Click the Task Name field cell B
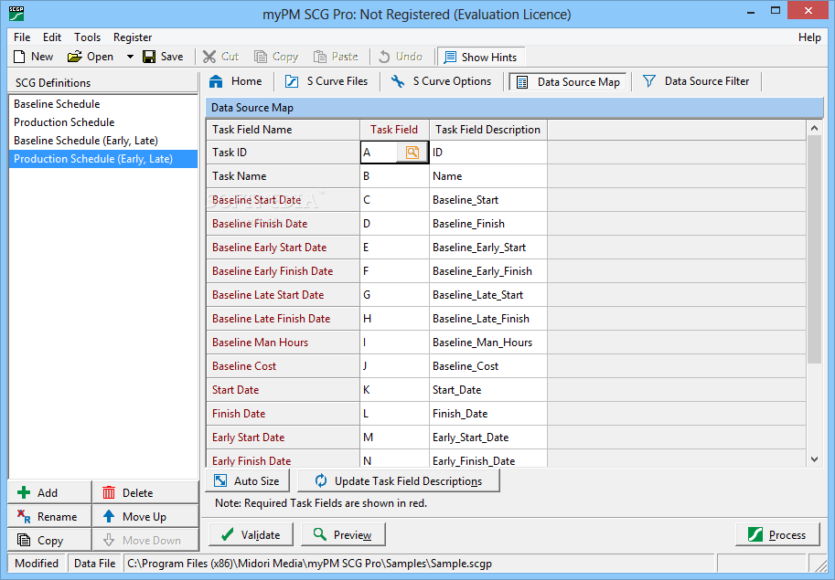The height and width of the screenshot is (580, 835). click(x=394, y=176)
